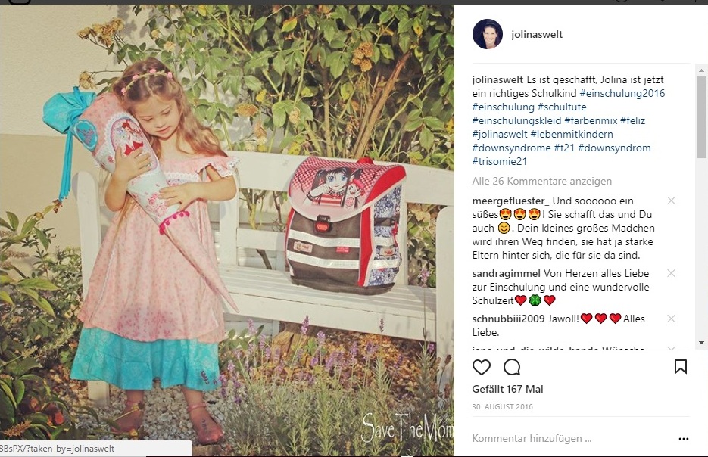Delete the meergefluester_ comment with X
The width and height of the screenshot is (708, 457).
click(672, 201)
